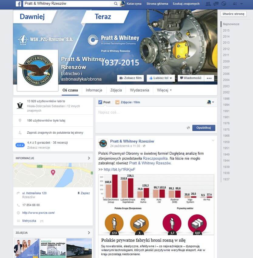Open the friend requests icon
Image resolution: width=253 pixels, height=258 pixels.
207,4
